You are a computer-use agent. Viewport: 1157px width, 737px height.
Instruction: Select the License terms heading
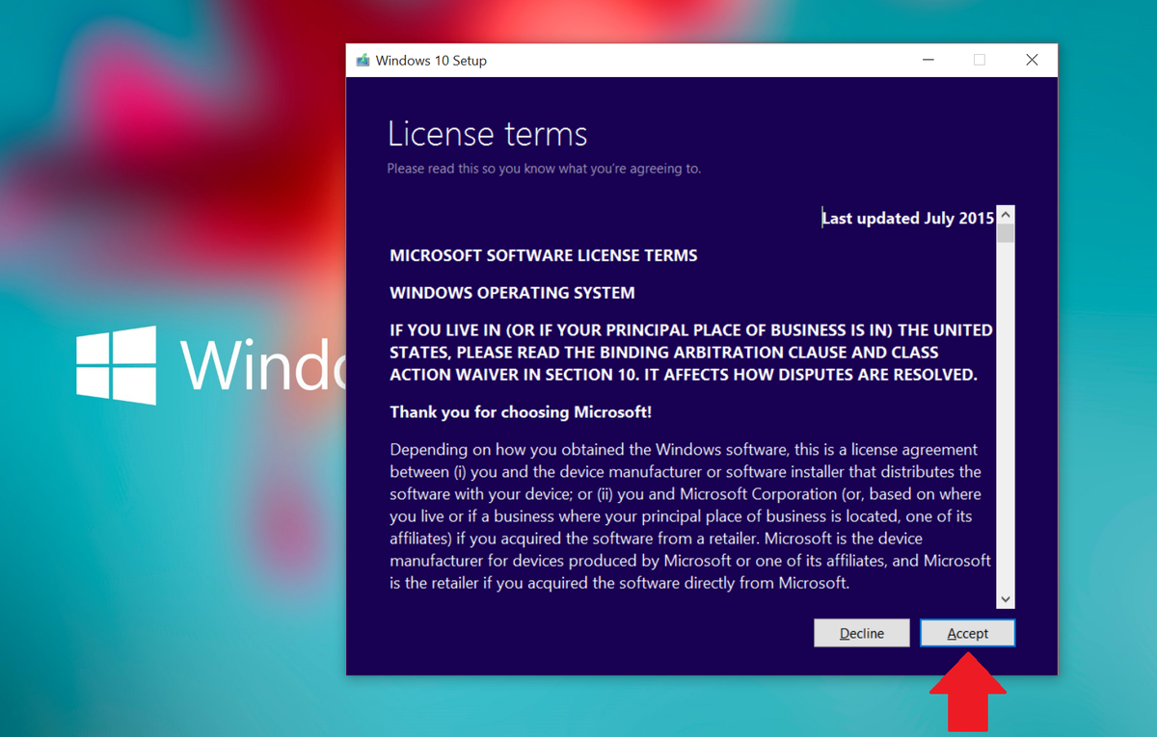(487, 134)
